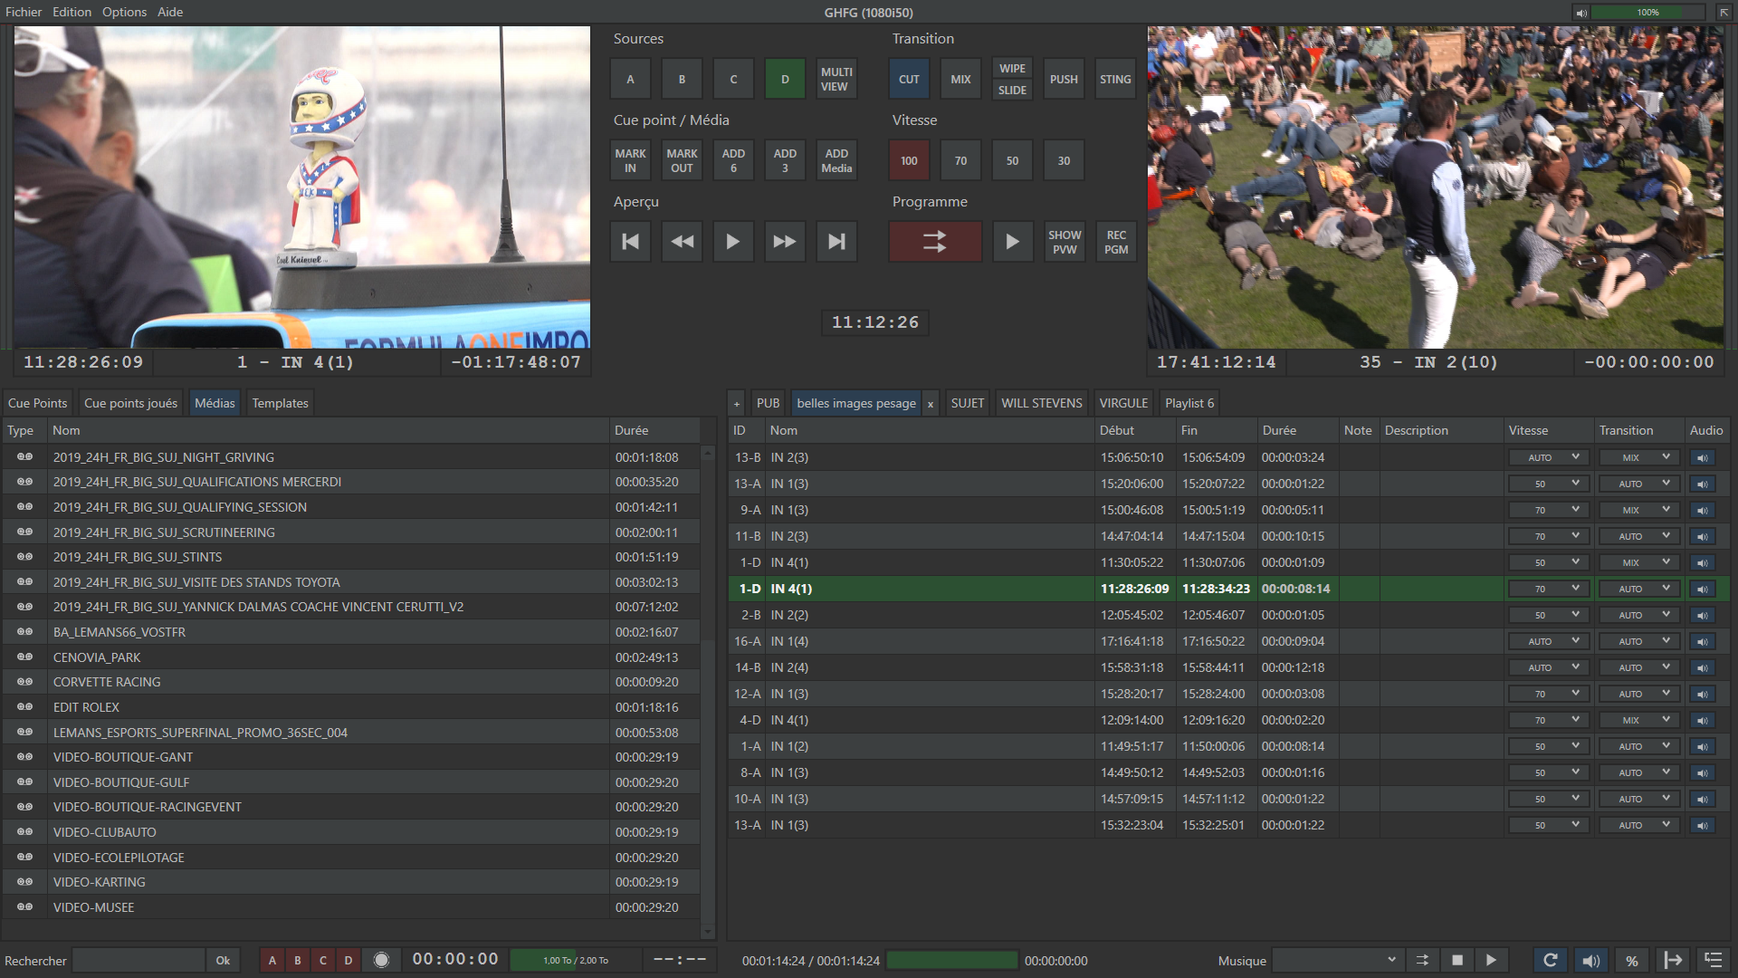
Task: Select the CUT transition
Action: (x=909, y=80)
